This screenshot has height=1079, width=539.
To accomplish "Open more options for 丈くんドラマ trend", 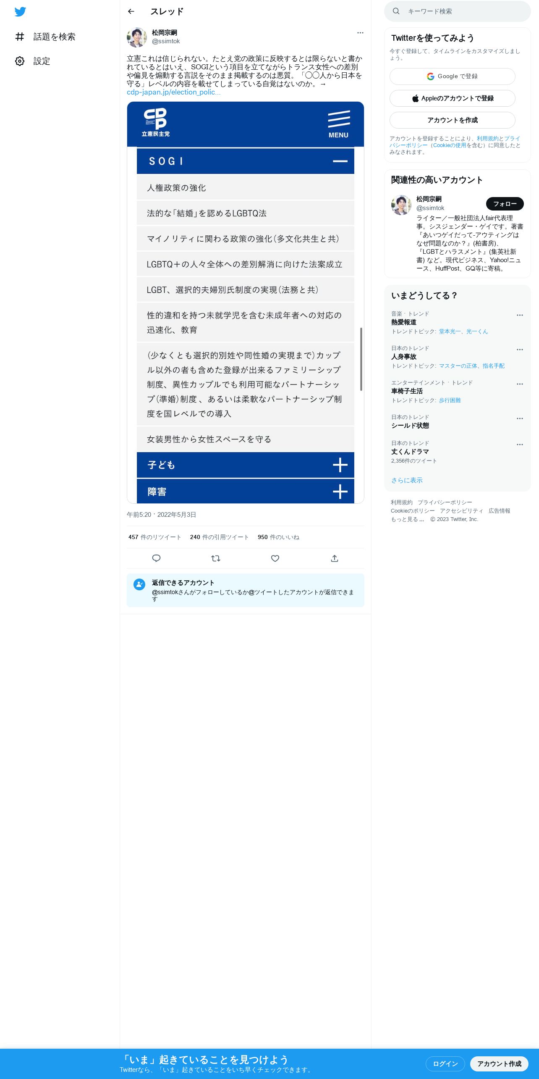I will pyautogui.click(x=520, y=445).
